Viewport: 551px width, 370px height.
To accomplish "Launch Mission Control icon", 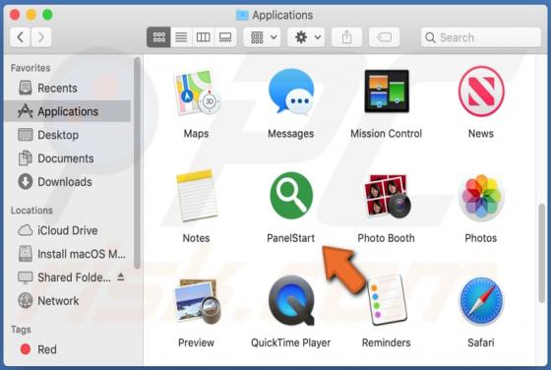I will (x=387, y=92).
